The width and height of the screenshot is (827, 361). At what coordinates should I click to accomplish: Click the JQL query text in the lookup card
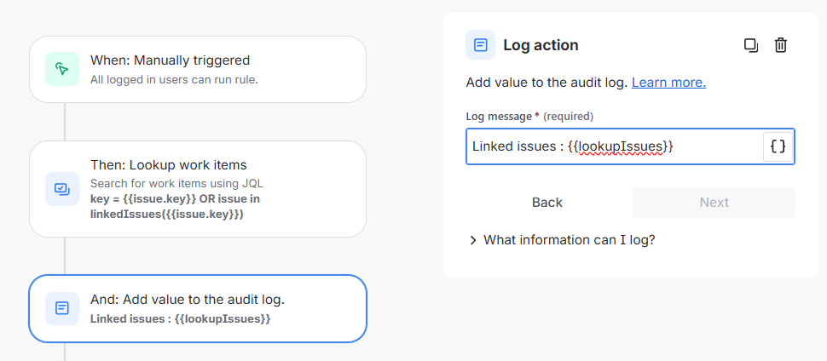click(175, 207)
